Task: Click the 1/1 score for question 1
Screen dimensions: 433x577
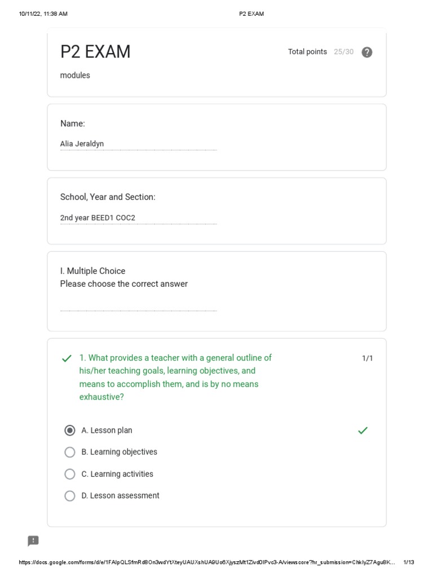Action: 367,358
